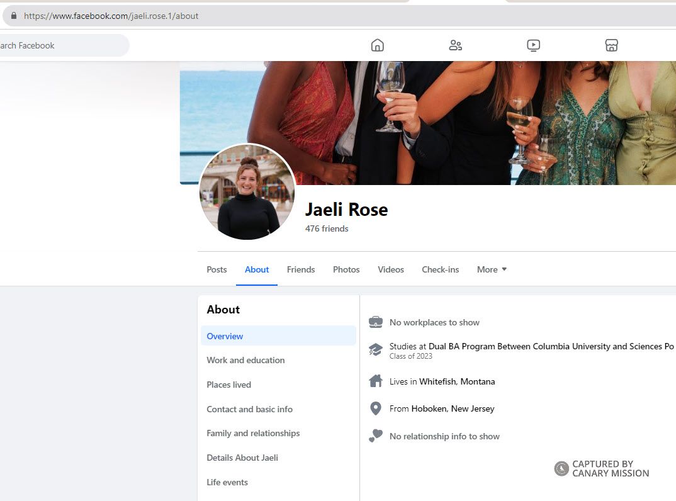Screen dimensions: 676x501
Task: Select Contact and basic info
Action: pos(249,409)
